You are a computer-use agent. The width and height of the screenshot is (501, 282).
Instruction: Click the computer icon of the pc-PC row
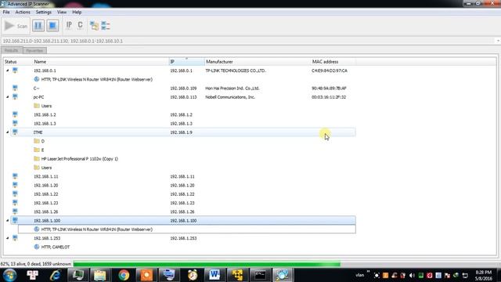click(x=15, y=97)
